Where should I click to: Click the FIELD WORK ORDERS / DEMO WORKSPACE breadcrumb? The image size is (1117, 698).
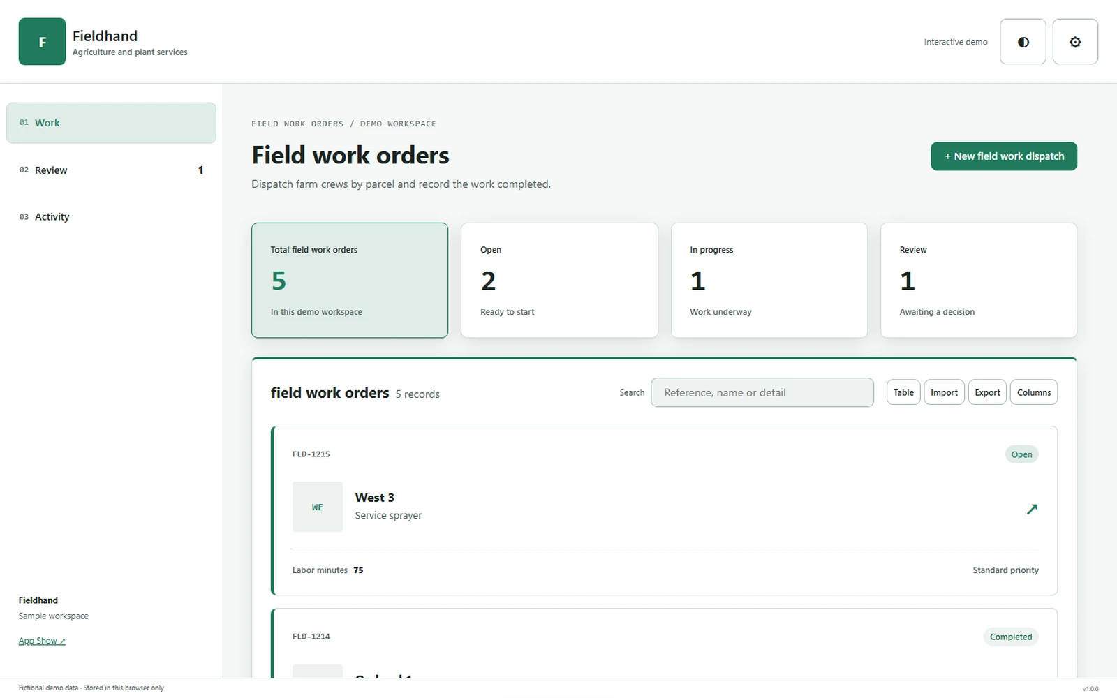click(x=344, y=124)
